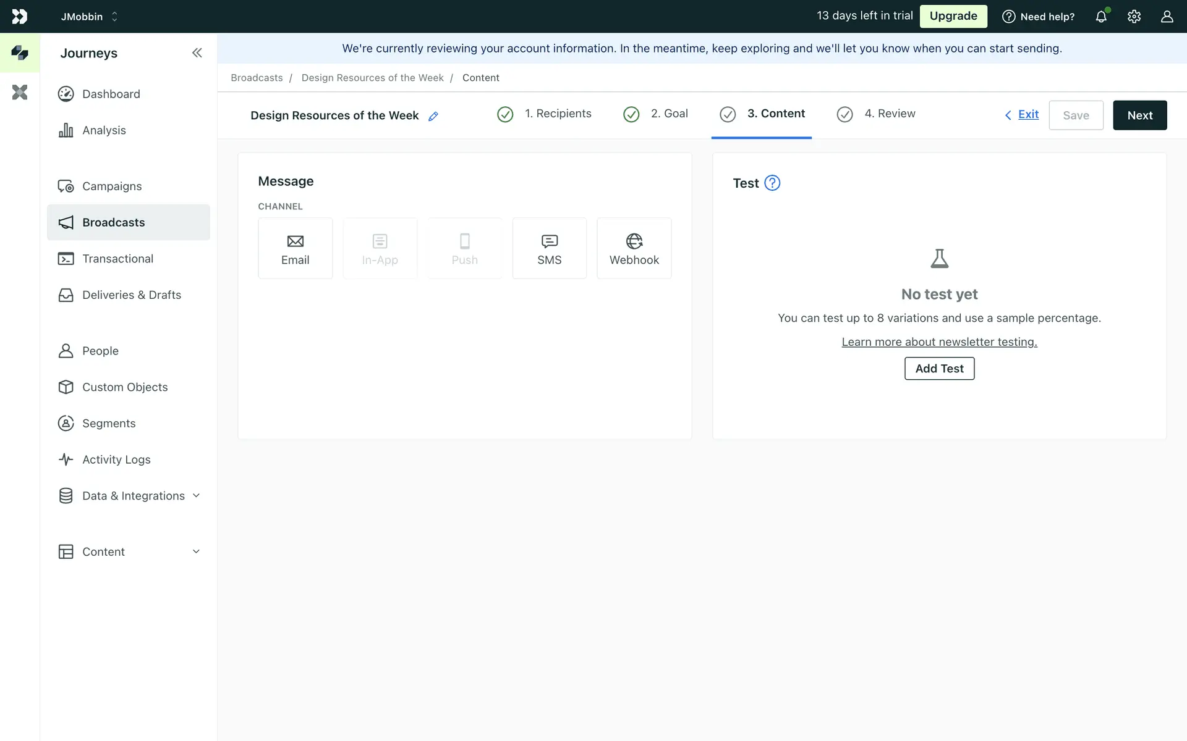Open Learn more about newsletter testing link
The height and width of the screenshot is (741, 1187).
pyautogui.click(x=939, y=342)
